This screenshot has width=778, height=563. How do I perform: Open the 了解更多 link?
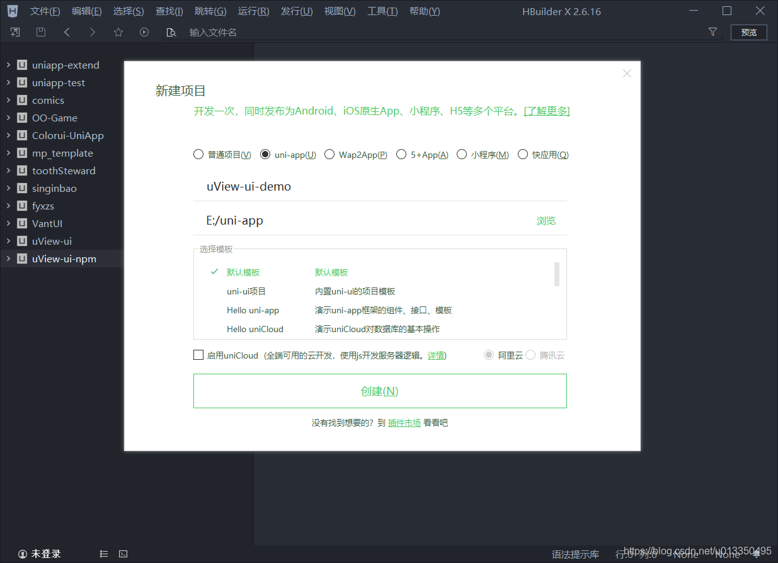pos(547,111)
